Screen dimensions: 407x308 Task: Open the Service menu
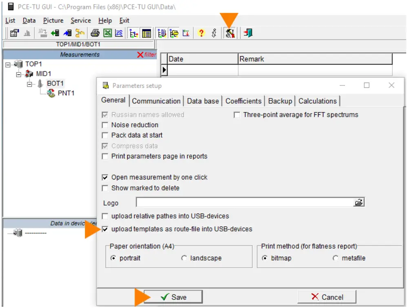[81, 20]
